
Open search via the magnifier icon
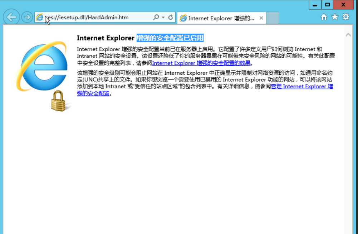156,17
